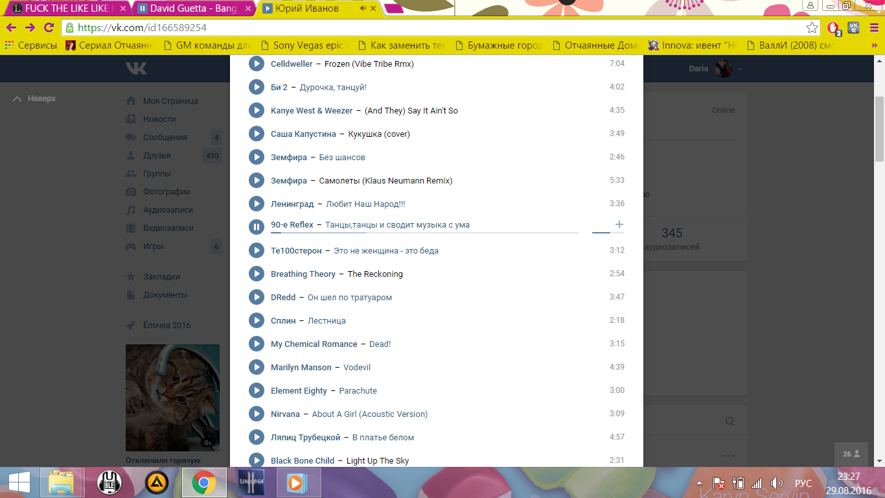Open the 26 online friends chat button
Viewport: 885px width, 498px height.
coord(851,455)
